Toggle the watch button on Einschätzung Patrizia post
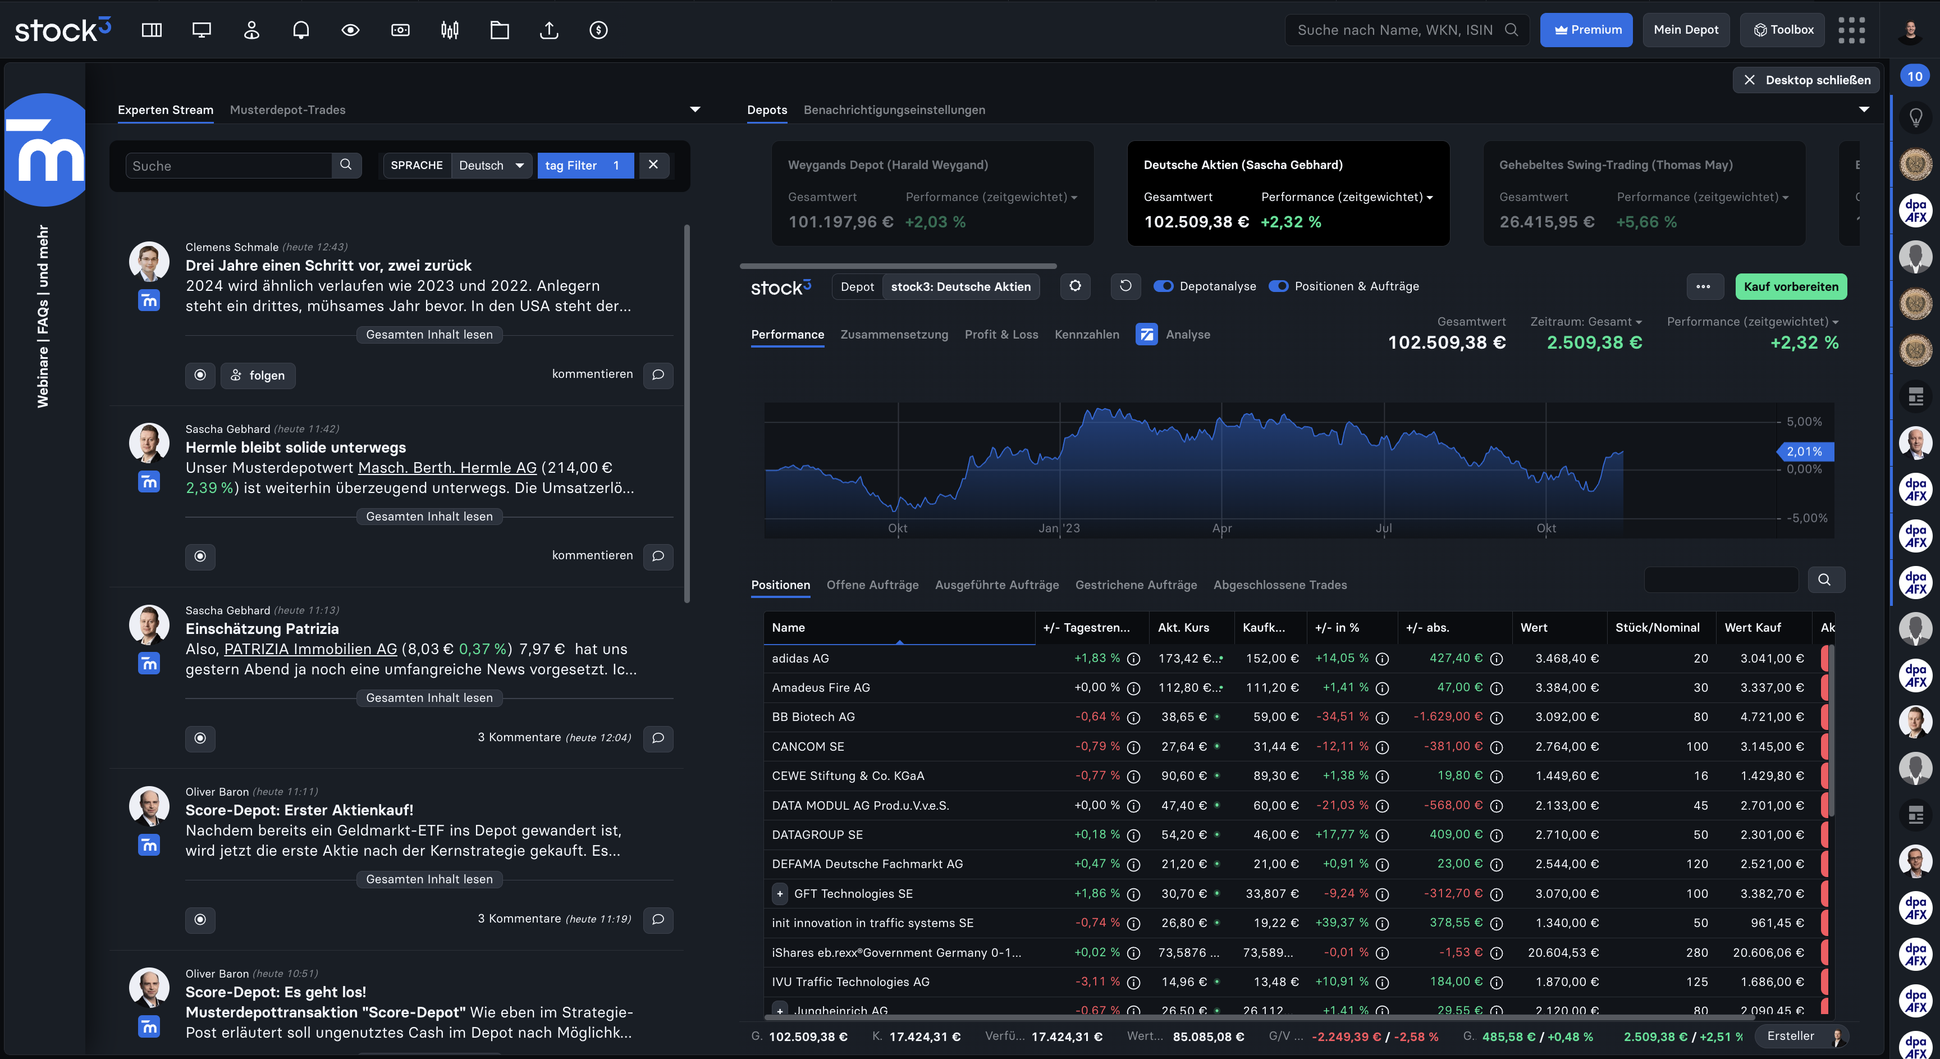The height and width of the screenshot is (1059, 1940). coord(200,738)
